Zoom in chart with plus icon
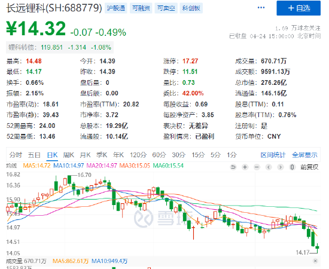Screen dimensions: 329x269 point(245,167)
